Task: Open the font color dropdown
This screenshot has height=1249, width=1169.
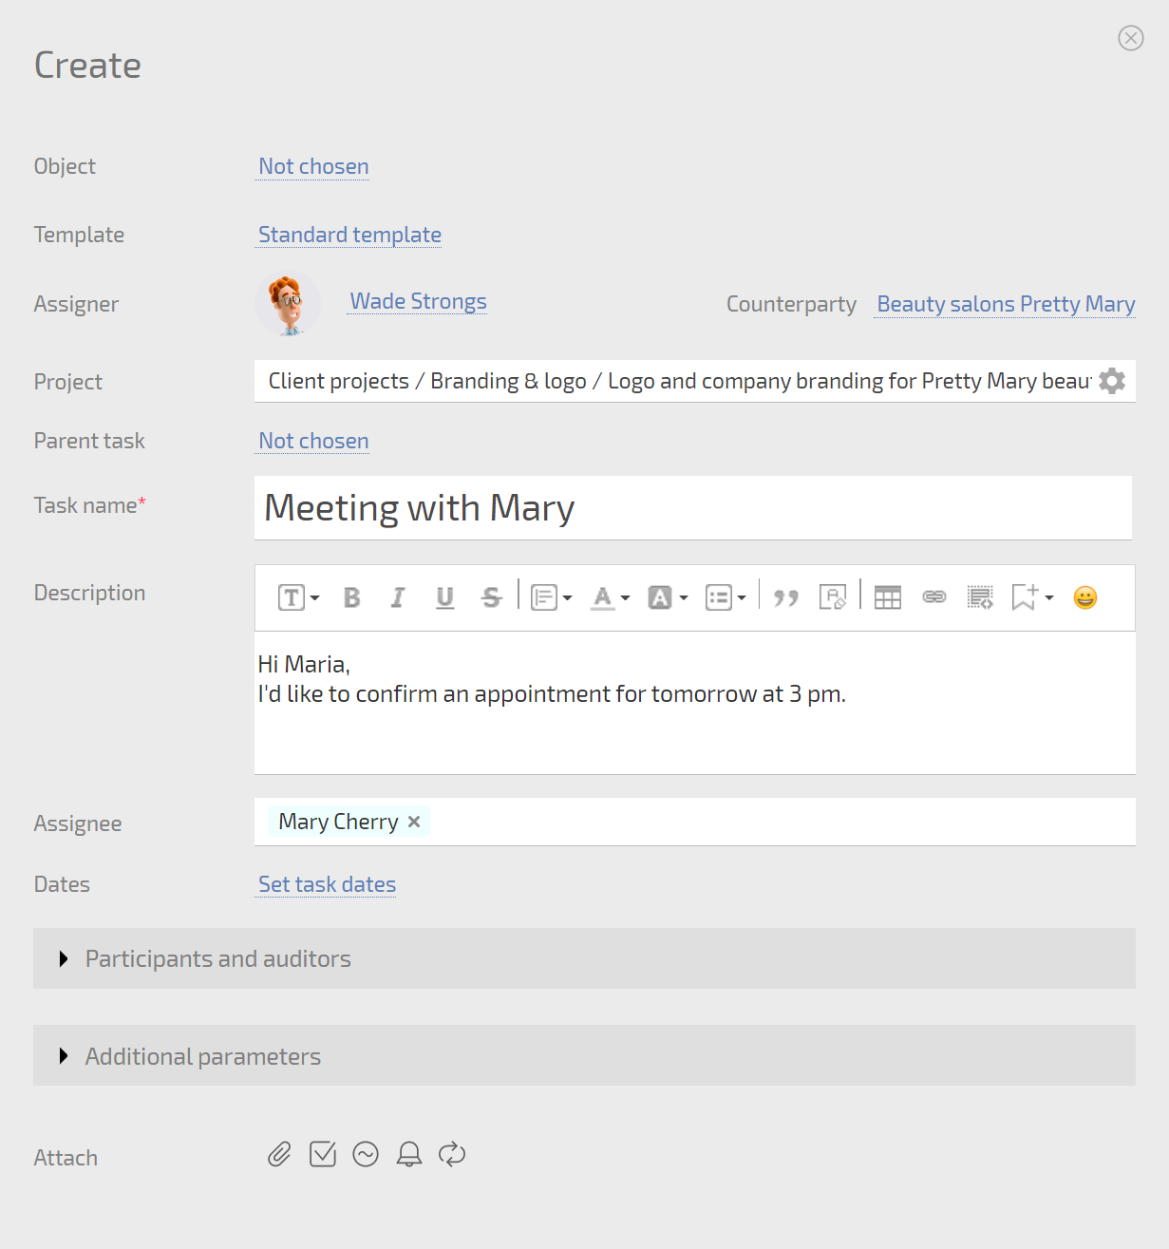Action: point(611,597)
